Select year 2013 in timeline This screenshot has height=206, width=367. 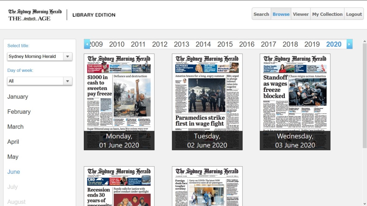point(181,44)
